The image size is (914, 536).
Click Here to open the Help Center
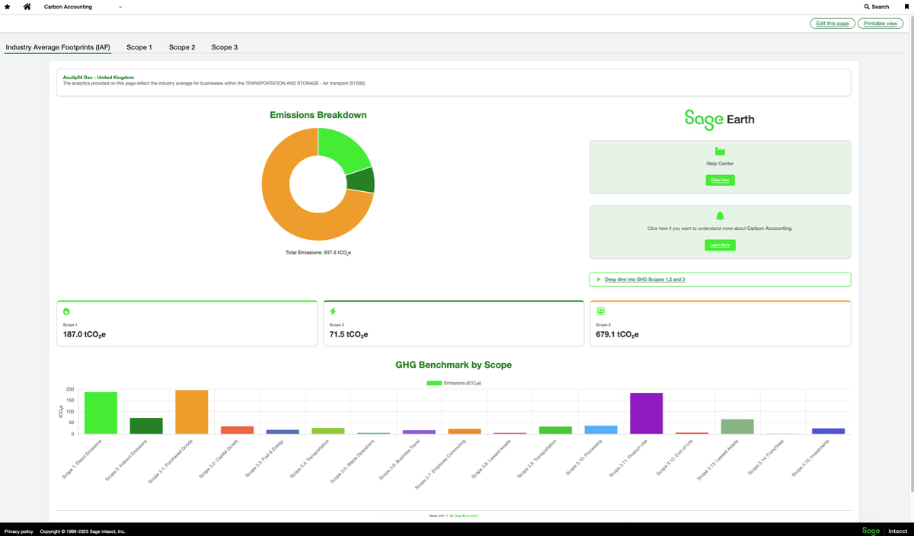tap(719, 180)
